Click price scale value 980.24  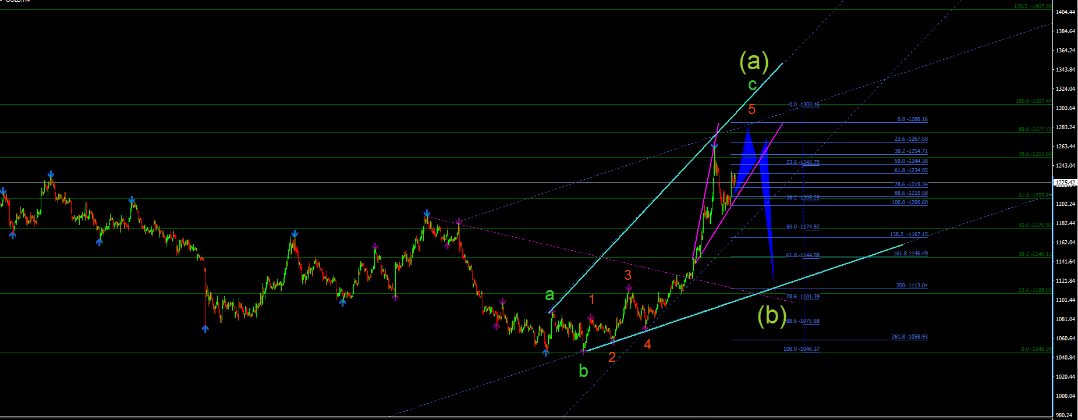click(1064, 415)
